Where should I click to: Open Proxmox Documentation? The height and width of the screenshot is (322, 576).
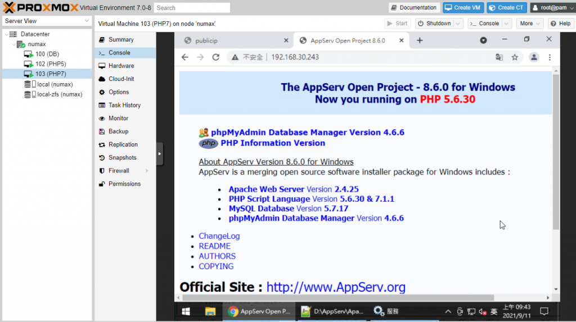point(414,8)
